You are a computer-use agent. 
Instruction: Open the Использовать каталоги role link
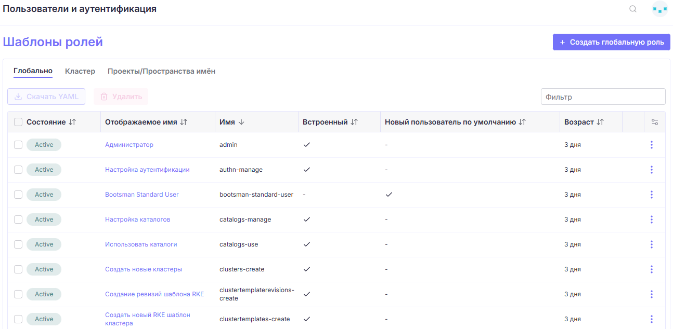pos(141,244)
